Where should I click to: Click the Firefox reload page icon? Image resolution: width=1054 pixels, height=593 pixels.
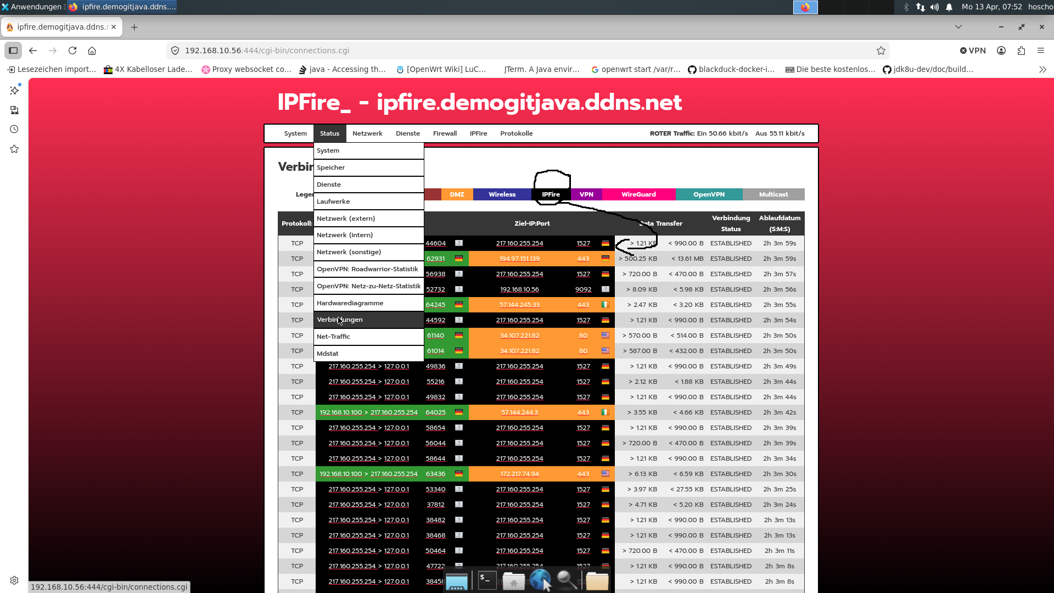coord(72,51)
